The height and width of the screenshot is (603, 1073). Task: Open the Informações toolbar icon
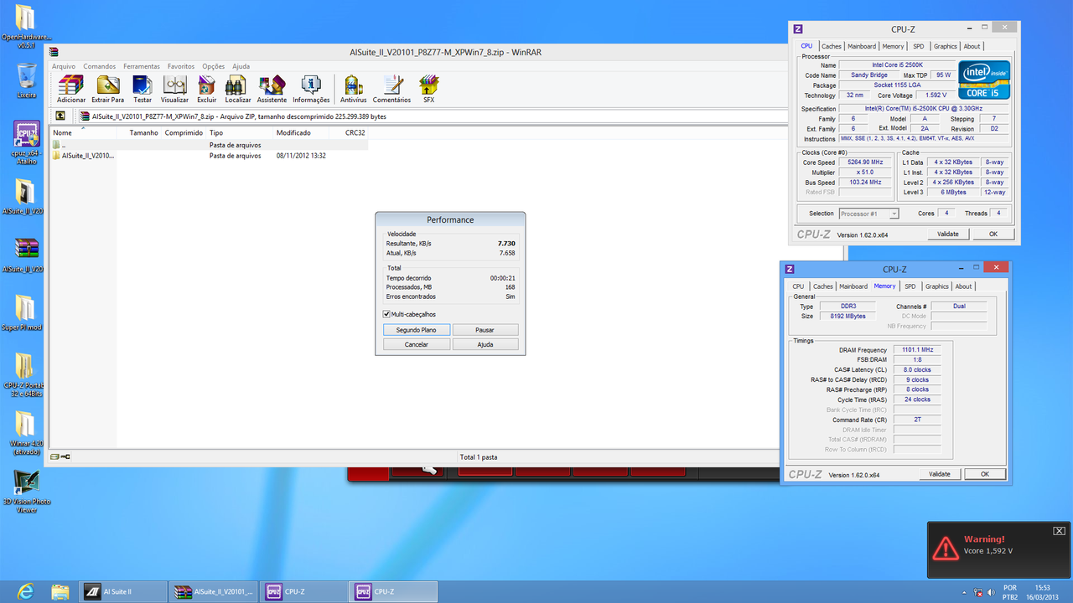(311, 89)
